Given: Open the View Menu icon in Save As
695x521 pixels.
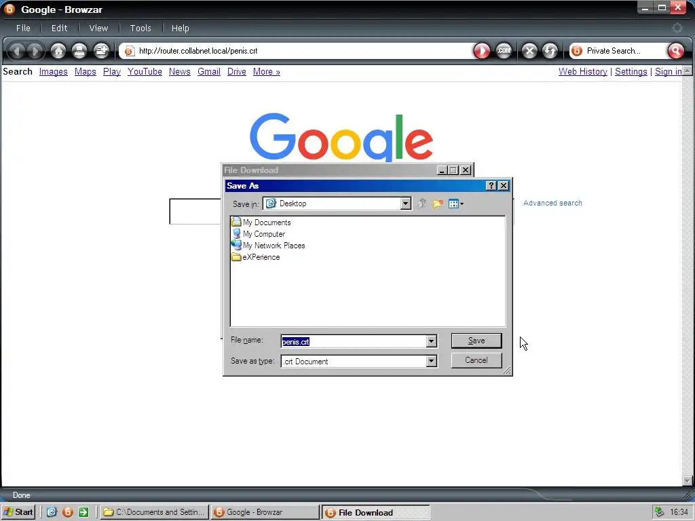Looking at the screenshot, I should (455, 204).
